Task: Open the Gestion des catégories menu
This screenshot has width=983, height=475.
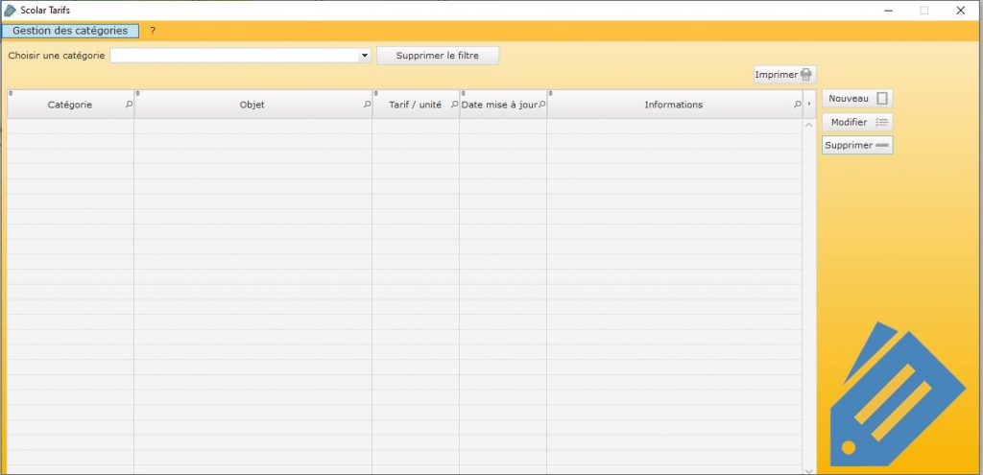Action: coord(70,31)
